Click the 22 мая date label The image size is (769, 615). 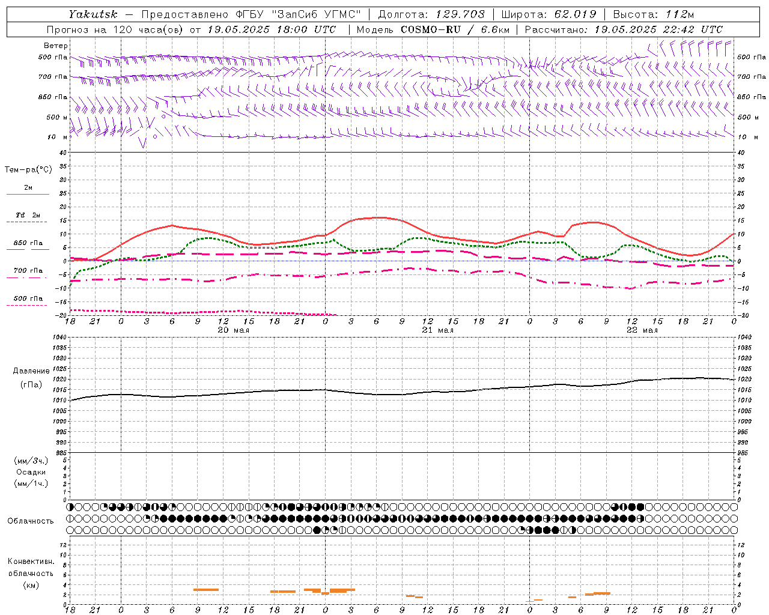(642, 330)
